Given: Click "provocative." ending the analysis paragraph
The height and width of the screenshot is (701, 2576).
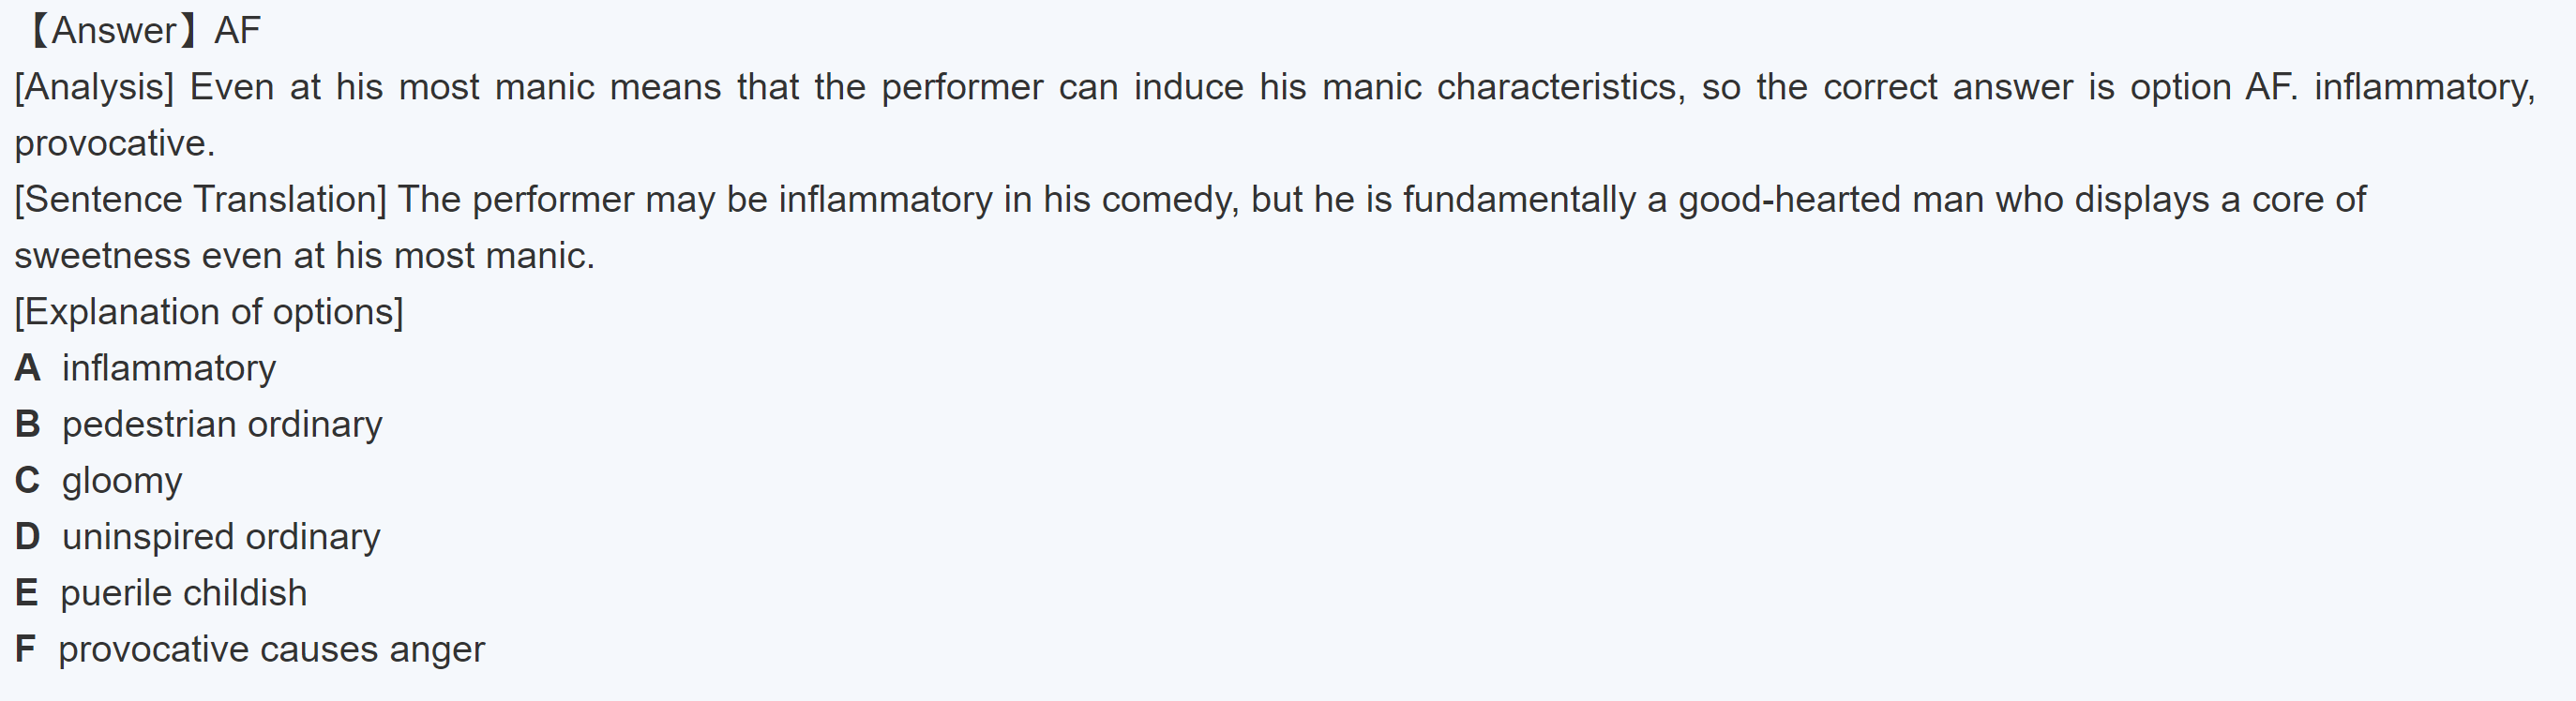Looking at the screenshot, I should click(x=115, y=144).
